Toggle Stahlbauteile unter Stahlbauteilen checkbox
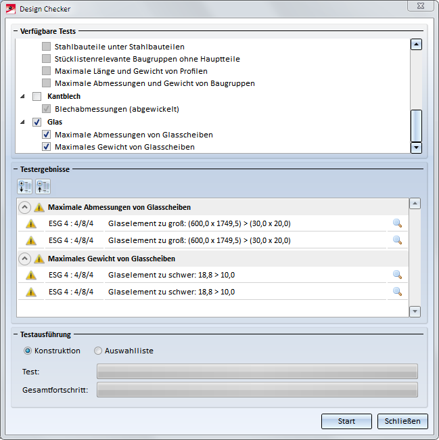Viewport: 439px width, 440px height. (x=46, y=46)
